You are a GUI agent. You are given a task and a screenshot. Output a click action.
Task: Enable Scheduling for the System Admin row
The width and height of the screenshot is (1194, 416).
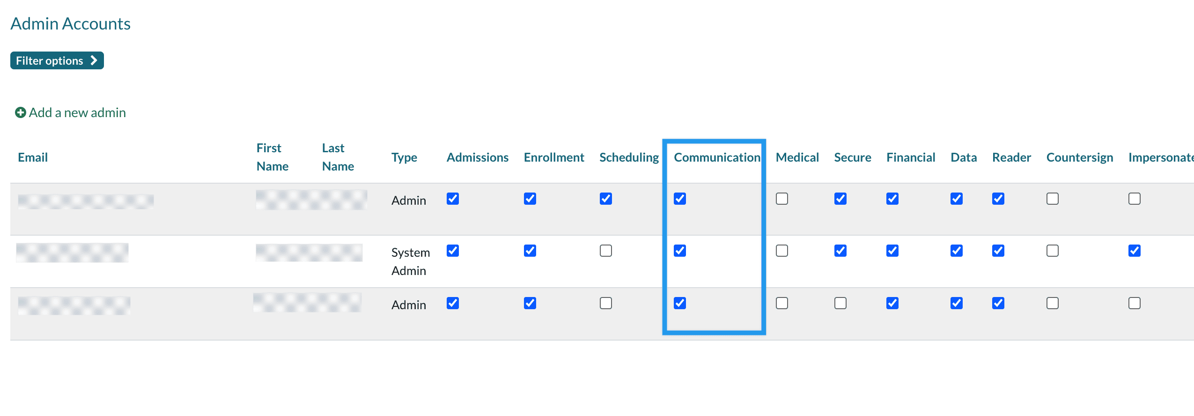click(x=605, y=251)
